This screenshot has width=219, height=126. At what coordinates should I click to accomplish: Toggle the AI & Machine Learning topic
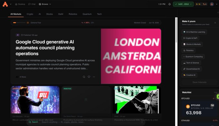(x=194, y=32)
